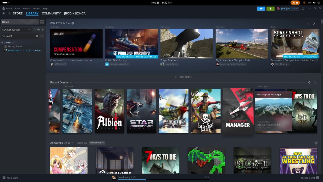Open Action Arcade Wrestling cover in All Games
Viewport: 323px width, 182px height.
coord(298,161)
